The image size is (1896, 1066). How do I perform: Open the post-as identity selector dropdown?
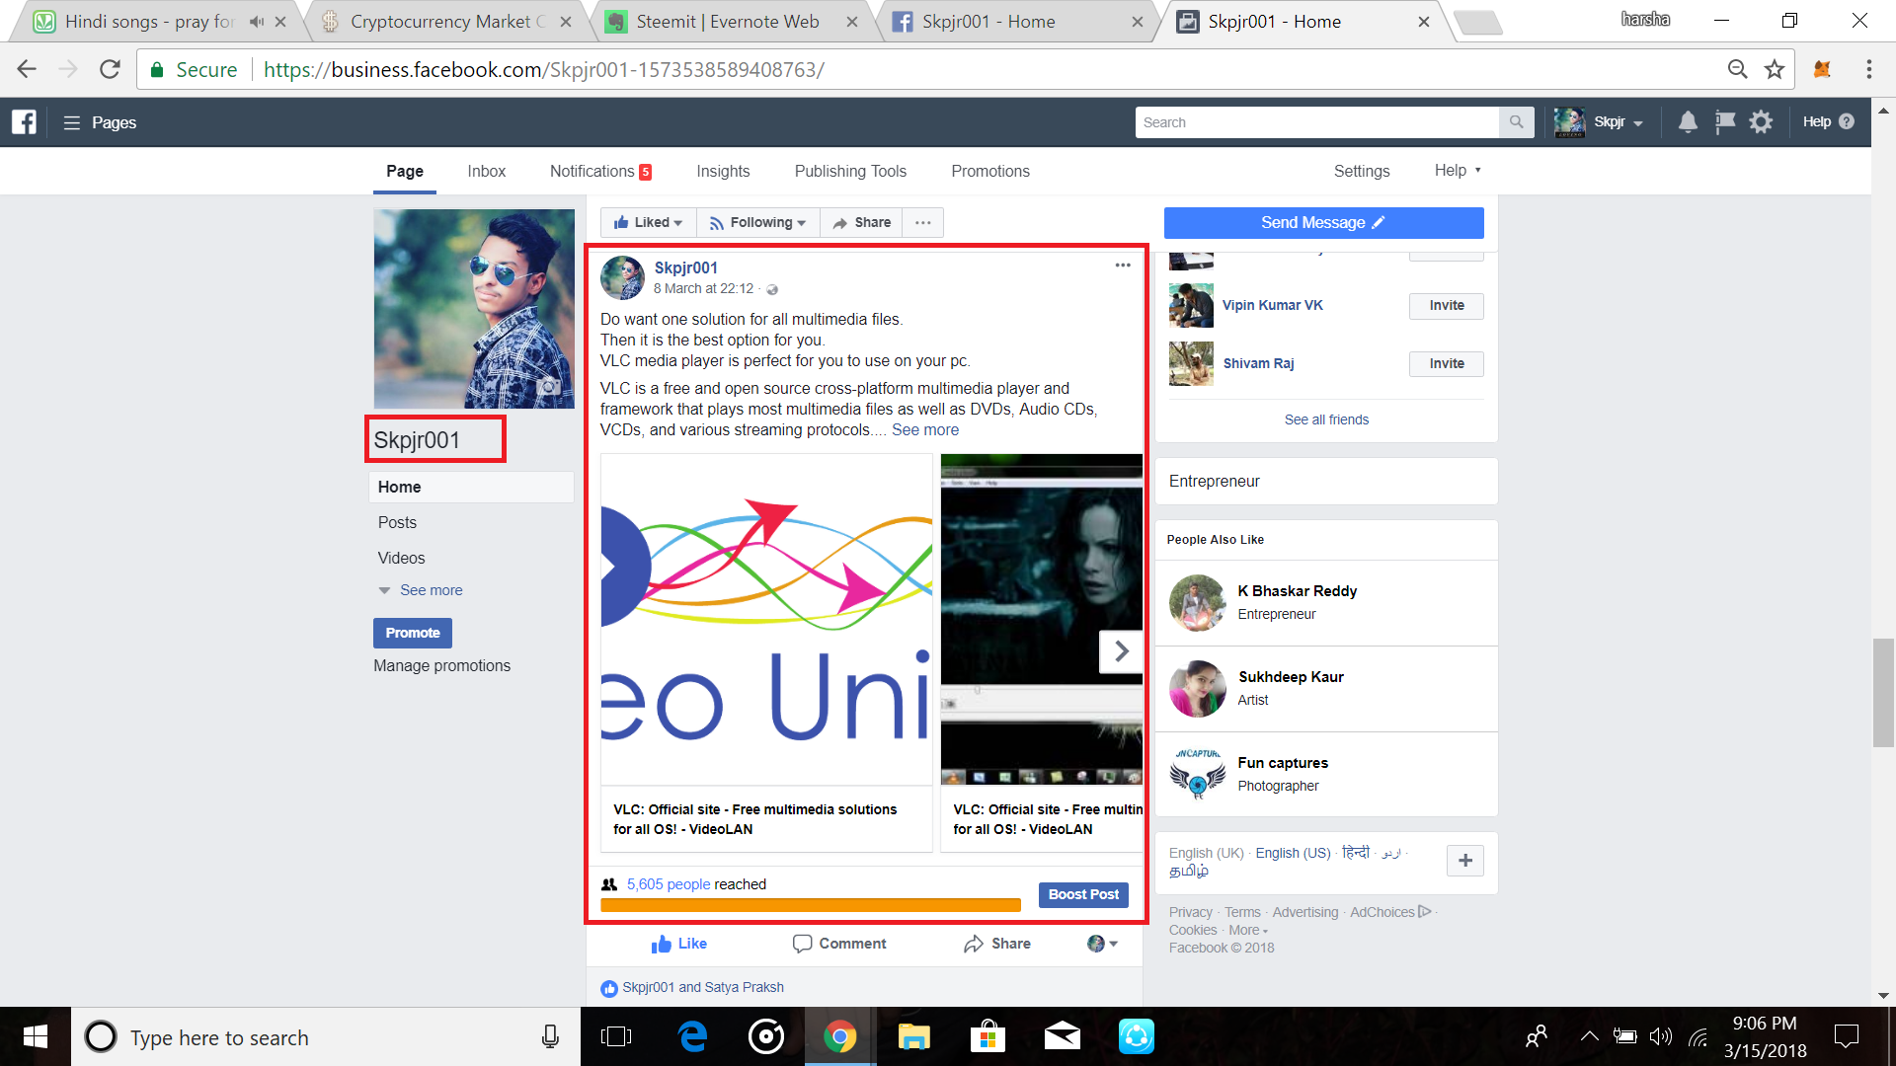tap(1102, 944)
